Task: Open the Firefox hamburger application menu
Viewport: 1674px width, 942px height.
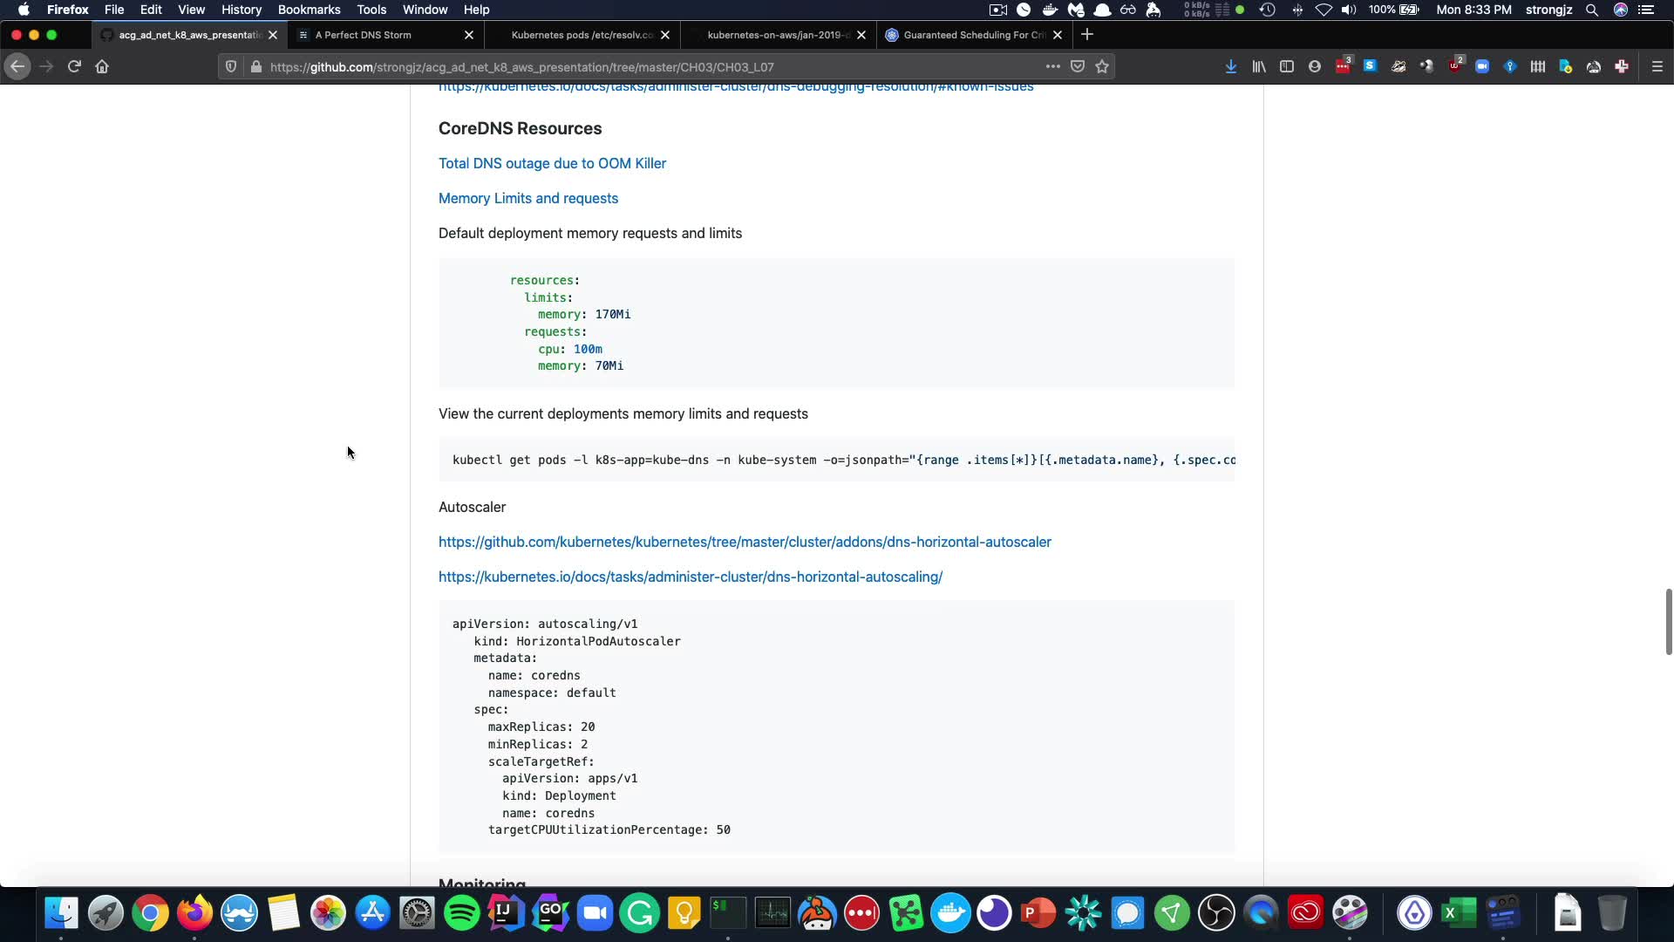Action: pos(1657,66)
